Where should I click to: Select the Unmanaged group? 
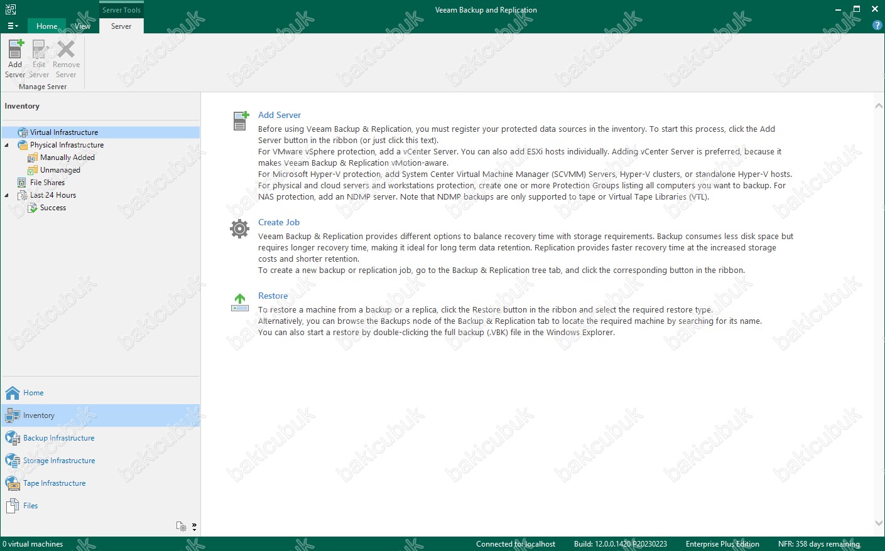click(x=60, y=170)
